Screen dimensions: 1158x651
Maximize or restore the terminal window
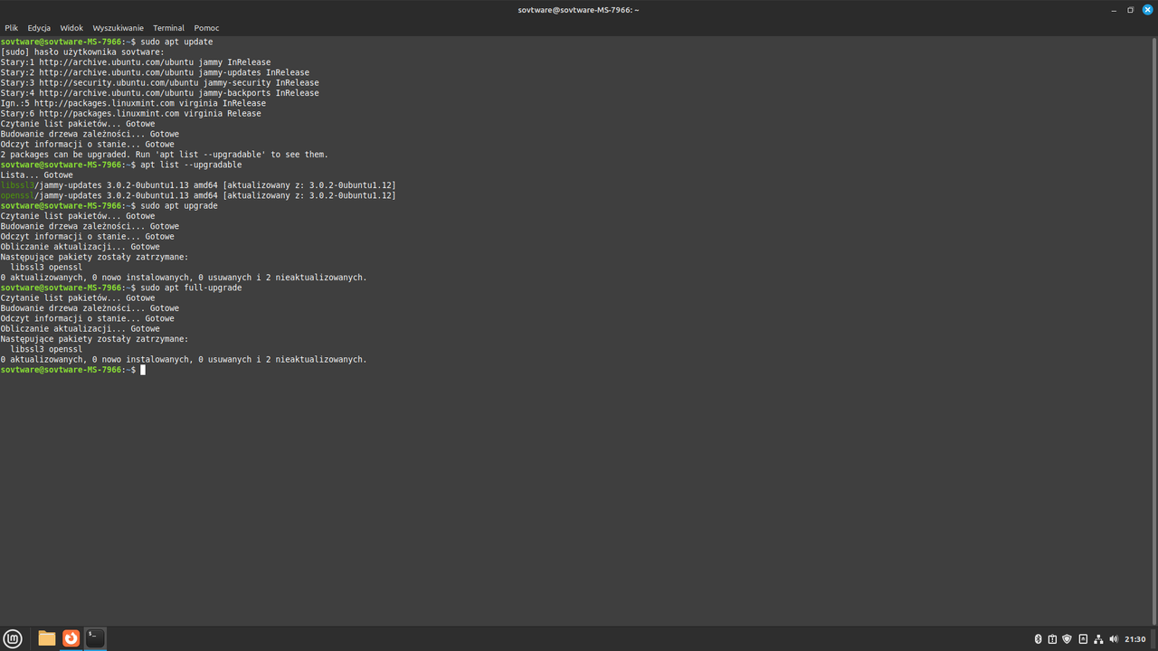click(1130, 10)
